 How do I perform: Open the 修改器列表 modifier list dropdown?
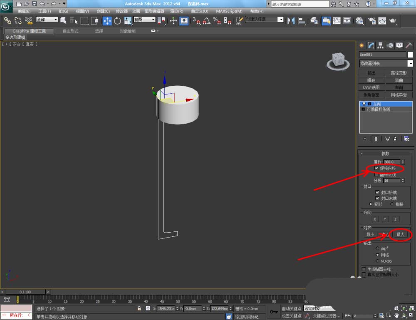tap(410, 63)
